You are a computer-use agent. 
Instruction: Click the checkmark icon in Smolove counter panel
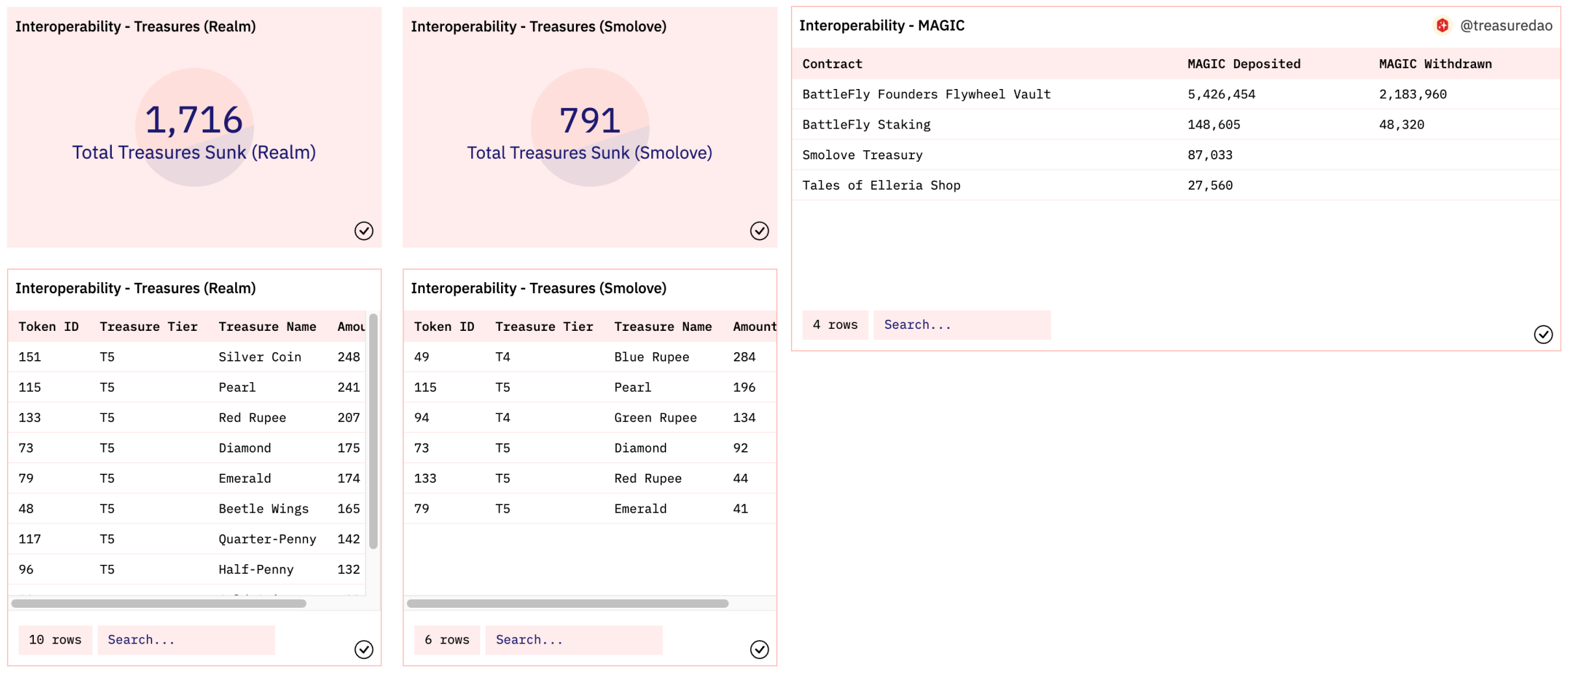[x=759, y=231]
